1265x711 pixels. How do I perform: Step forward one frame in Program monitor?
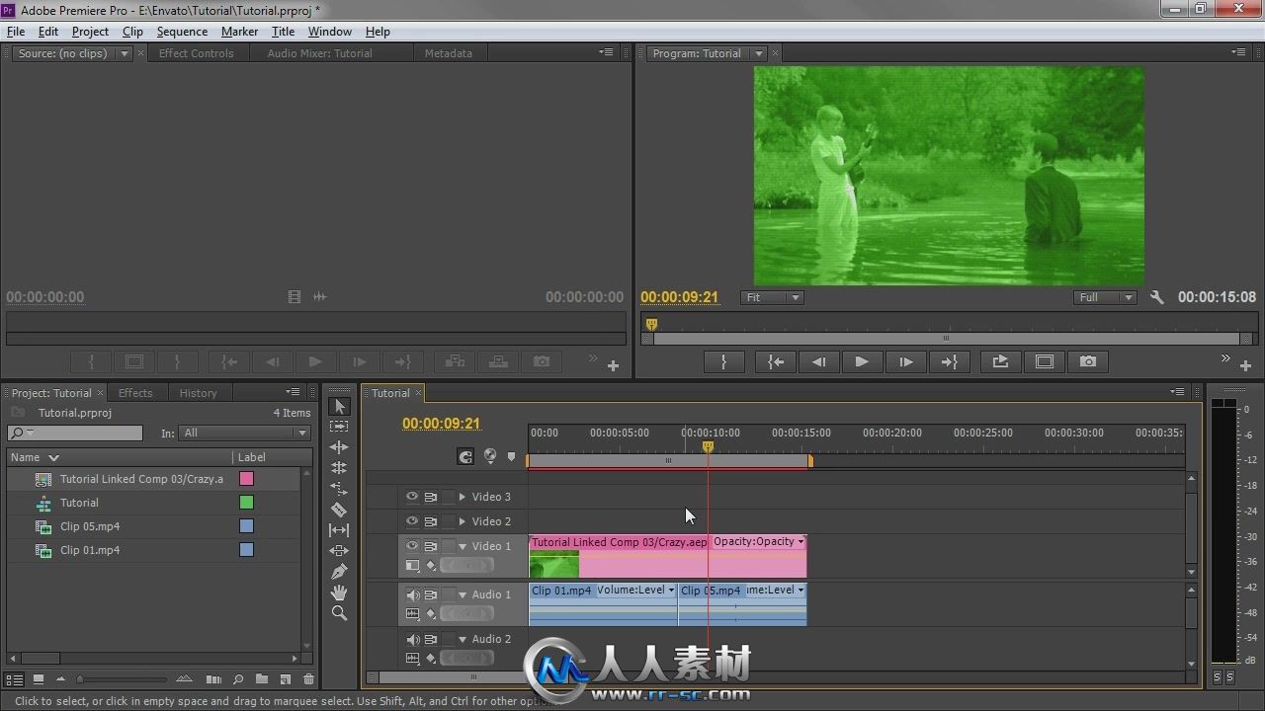(905, 361)
